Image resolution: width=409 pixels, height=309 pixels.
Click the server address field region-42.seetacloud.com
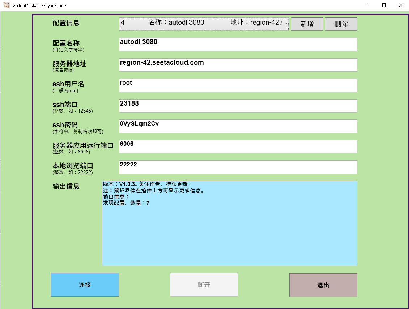click(x=238, y=65)
